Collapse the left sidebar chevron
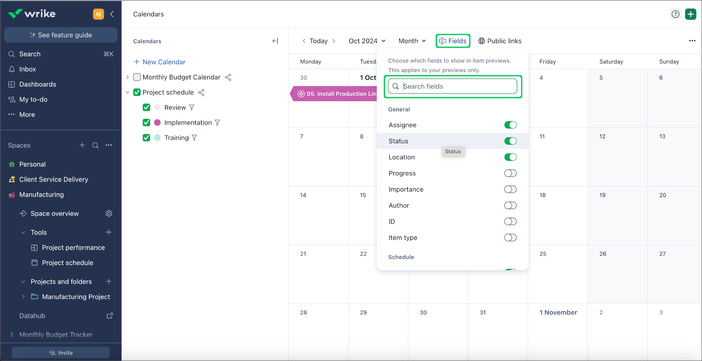The width and height of the screenshot is (702, 361). pyautogui.click(x=112, y=14)
